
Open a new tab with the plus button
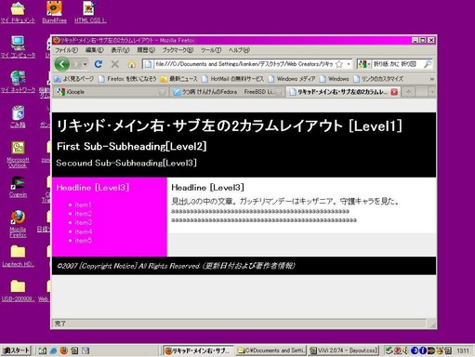coord(408,92)
